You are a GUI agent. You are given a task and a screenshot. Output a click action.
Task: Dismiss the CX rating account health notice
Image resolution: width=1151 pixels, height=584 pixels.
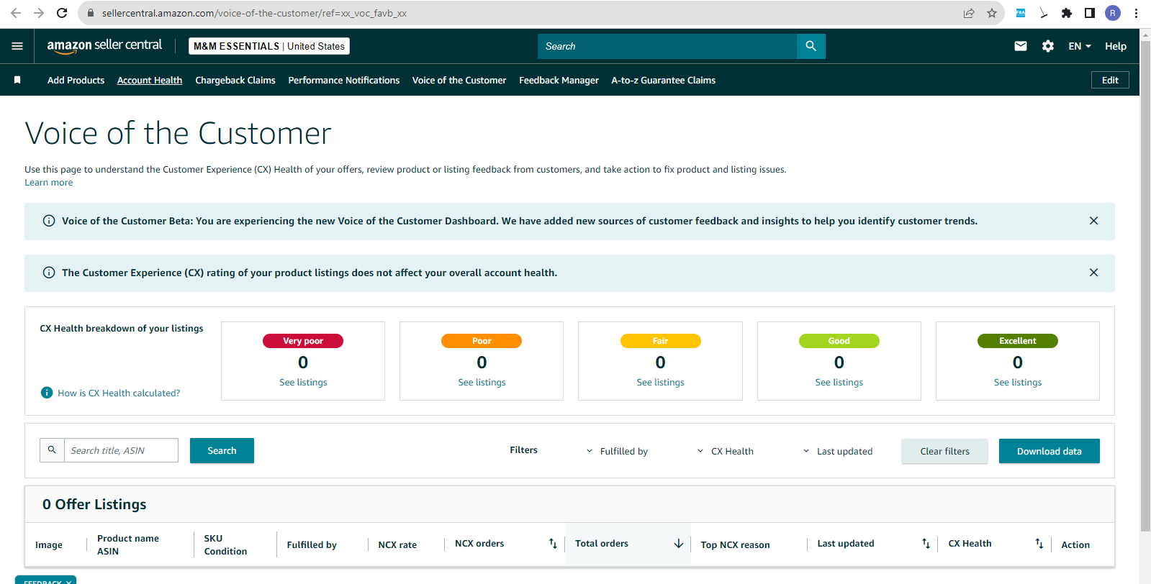tap(1093, 273)
